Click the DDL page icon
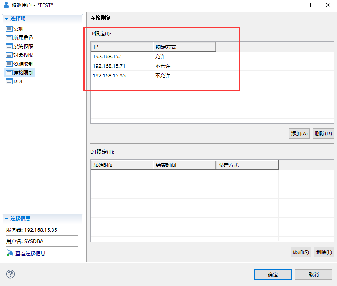This screenshot has width=337, height=286. pyautogui.click(x=9, y=81)
